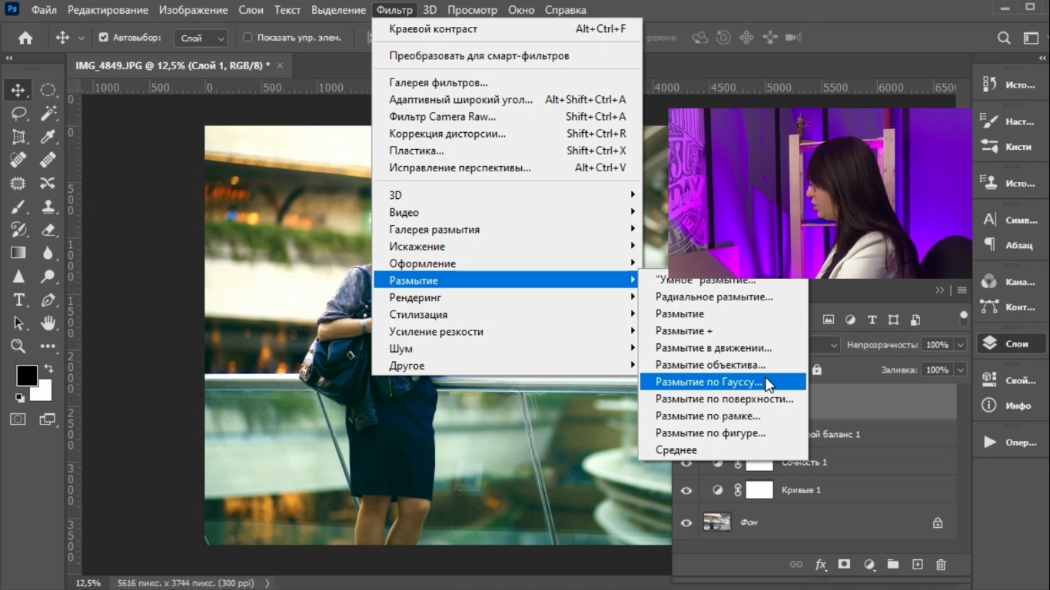Open the Layers panel flyout menu

point(962,290)
